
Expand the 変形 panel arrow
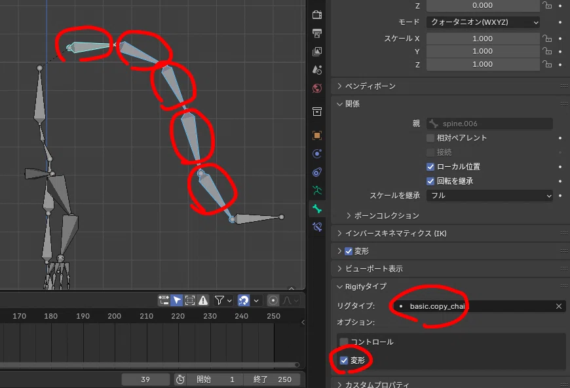tap(339, 251)
